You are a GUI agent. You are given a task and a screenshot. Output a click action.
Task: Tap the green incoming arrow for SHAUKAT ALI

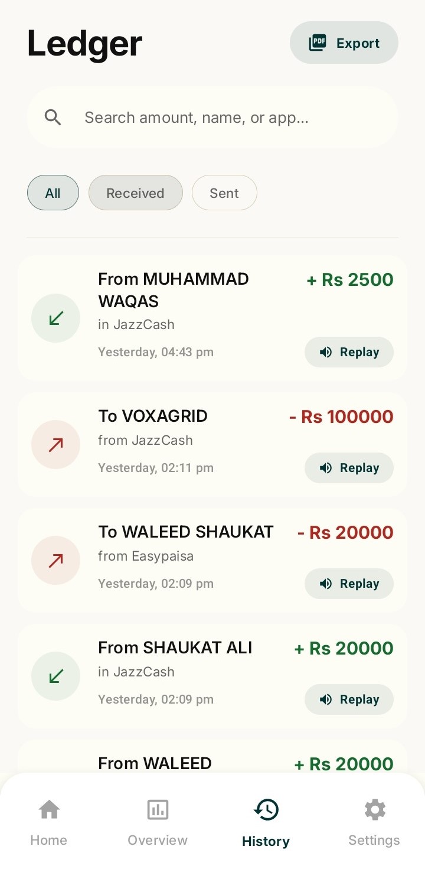(55, 676)
